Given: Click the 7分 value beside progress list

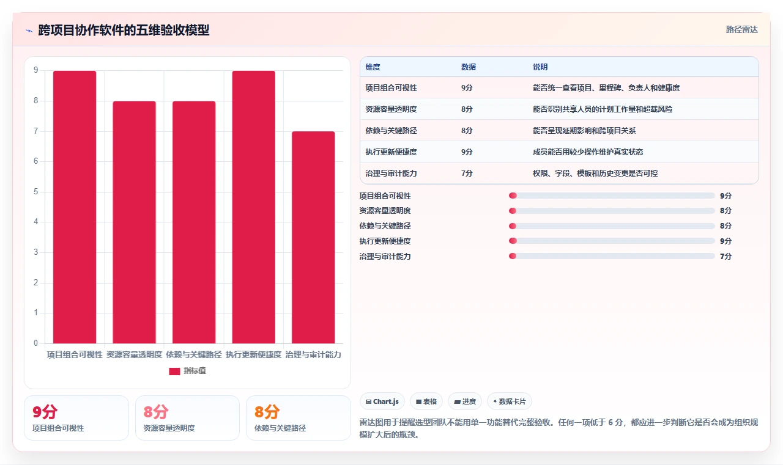Looking at the screenshot, I should coord(725,257).
